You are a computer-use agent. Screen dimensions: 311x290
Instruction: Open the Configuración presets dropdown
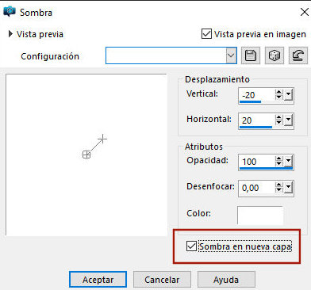(231, 55)
